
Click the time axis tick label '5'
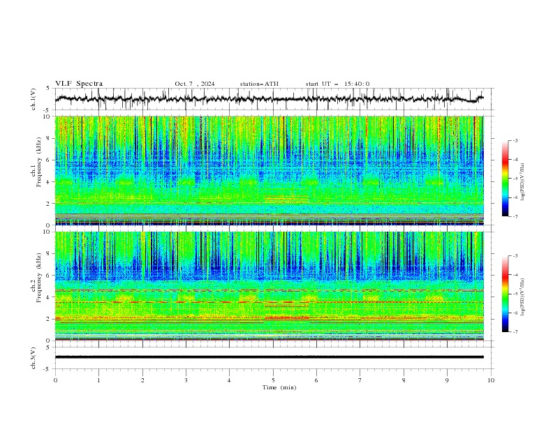[x=273, y=380]
